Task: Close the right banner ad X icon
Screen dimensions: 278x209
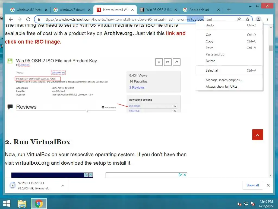Action: (185, 175)
